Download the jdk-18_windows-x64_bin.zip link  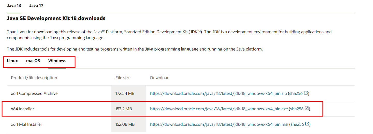coord(218,93)
